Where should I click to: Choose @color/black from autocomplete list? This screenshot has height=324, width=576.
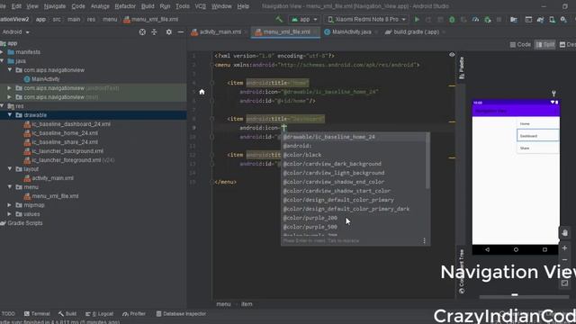pos(354,155)
